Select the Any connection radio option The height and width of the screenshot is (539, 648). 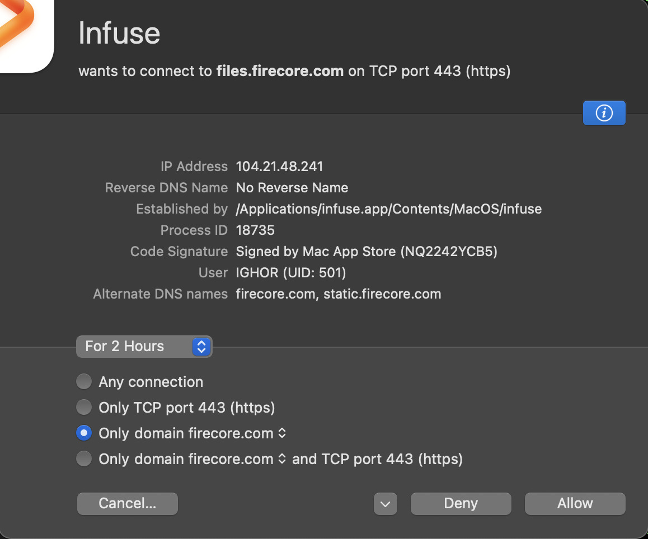[84, 382]
